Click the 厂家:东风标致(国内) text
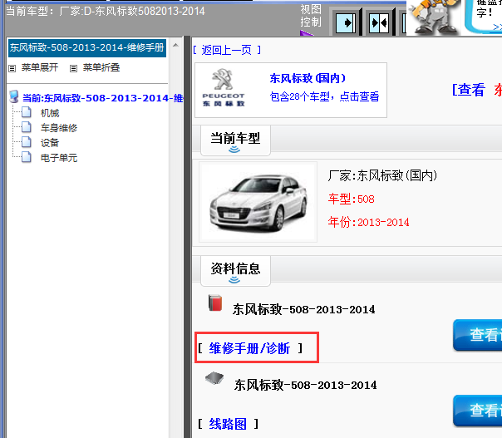 [382, 175]
